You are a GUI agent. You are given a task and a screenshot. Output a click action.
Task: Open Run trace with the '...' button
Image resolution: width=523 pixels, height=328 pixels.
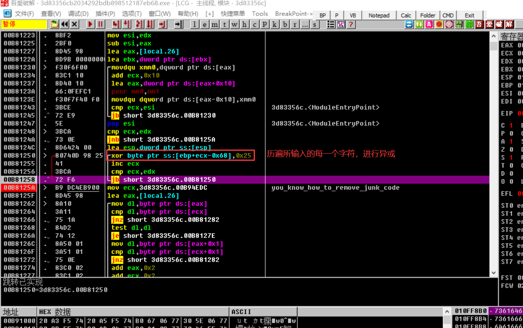point(305,24)
